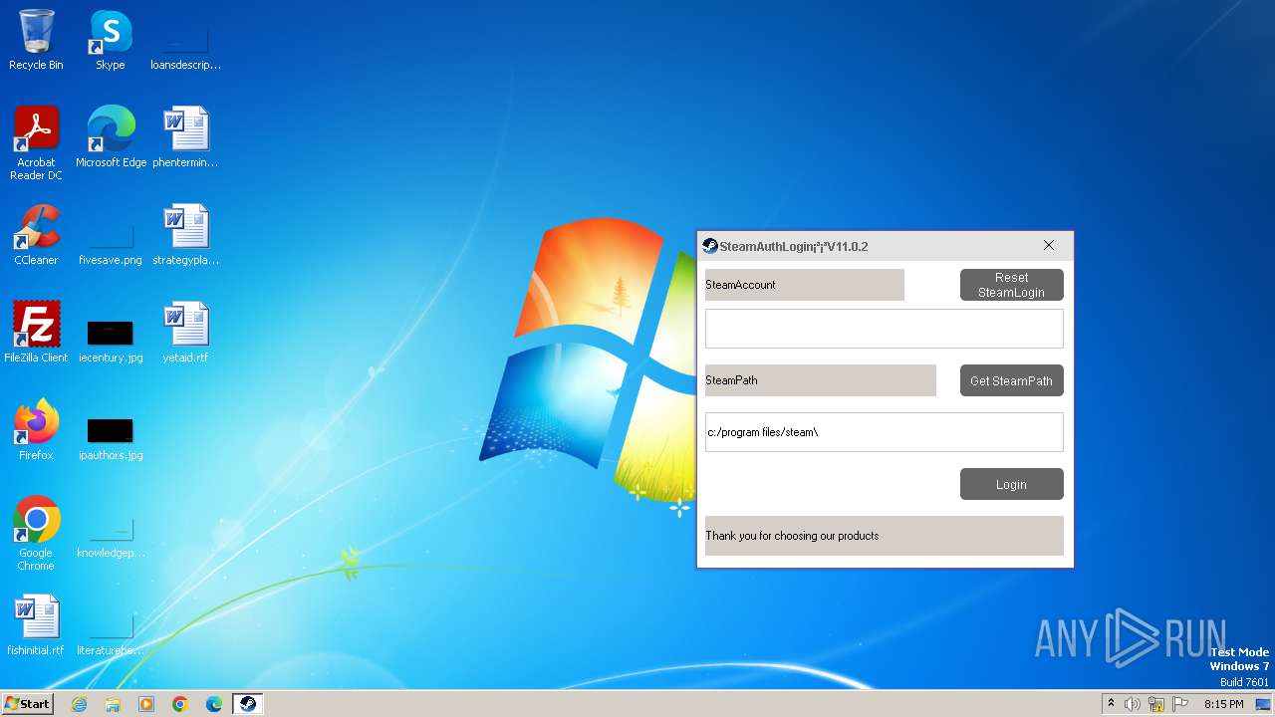
Task: Open the clock showing 8:15 PM
Action: point(1223,704)
